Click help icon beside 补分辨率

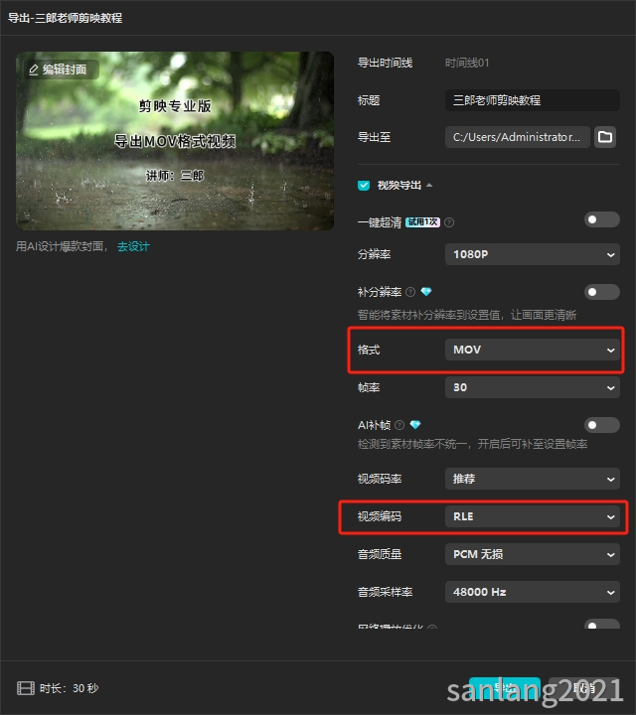[x=410, y=292]
